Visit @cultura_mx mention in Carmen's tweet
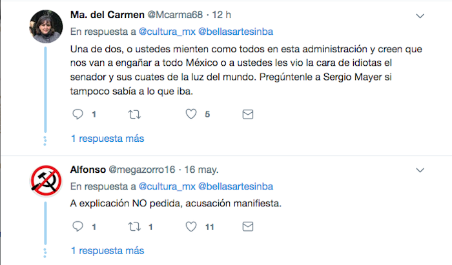Viewport: 452px width, 265px height. point(165,30)
